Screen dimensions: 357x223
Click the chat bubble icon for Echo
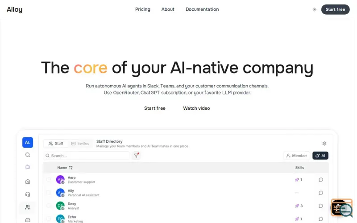(x=320, y=219)
